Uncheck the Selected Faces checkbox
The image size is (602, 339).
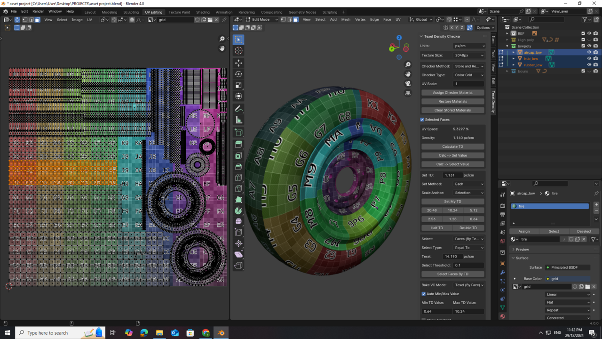coord(422,120)
